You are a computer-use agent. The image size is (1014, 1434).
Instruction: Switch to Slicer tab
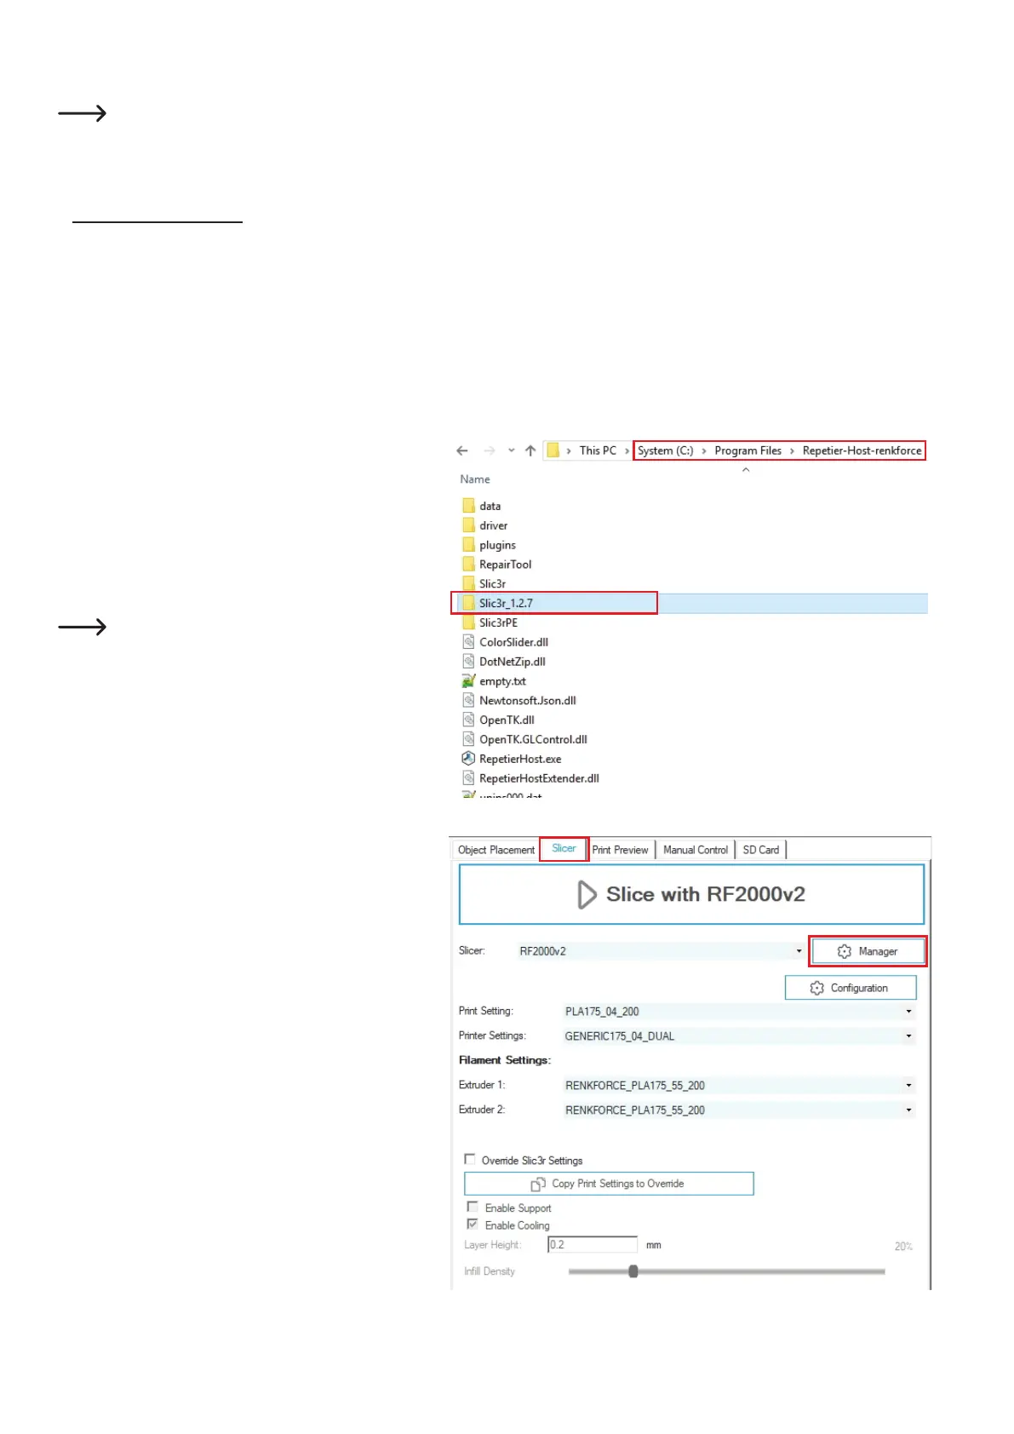(564, 849)
